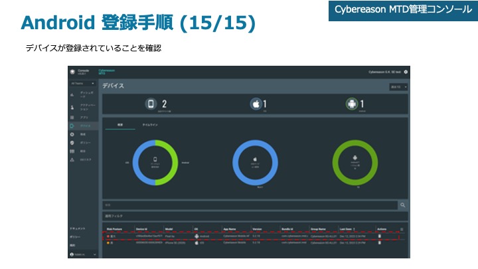
Task: Click the green Android segment of first donut
Action: 175,163
